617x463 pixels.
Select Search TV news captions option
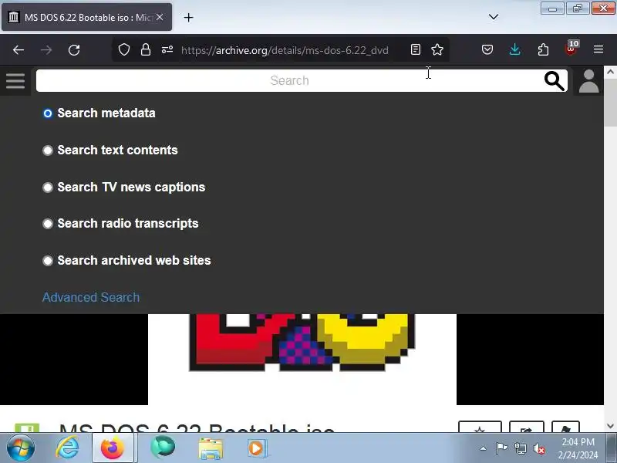coord(48,188)
